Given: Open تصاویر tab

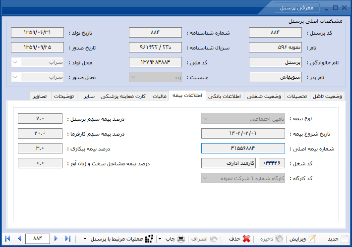Looking at the screenshot, I should [40, 96].
